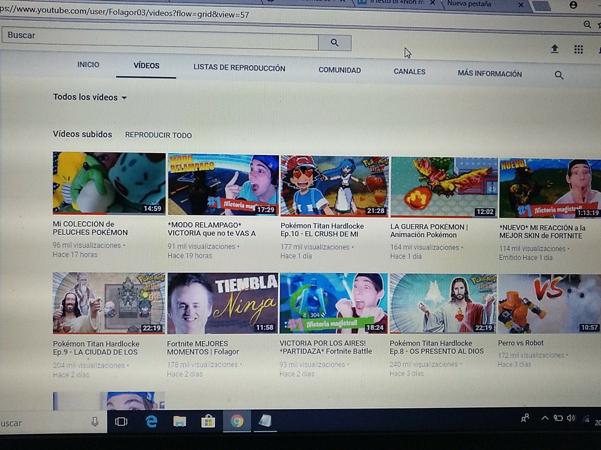Open the upload video icon
The height and width of the screenshot is (450, 601).
tap(554, 49)
